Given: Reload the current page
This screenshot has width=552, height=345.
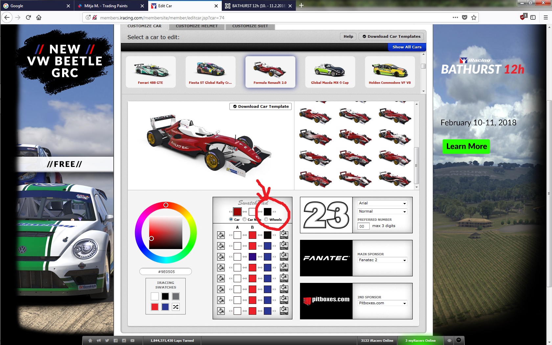Looking at the screenshot, I should [x=28, y=17].
